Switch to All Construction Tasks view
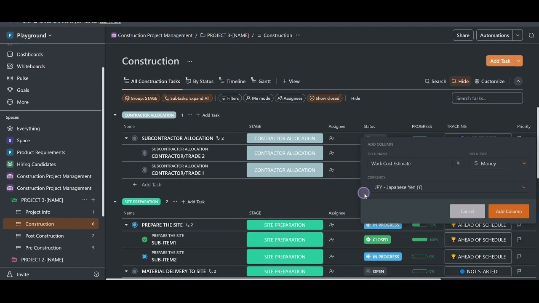 [x=152, y=81]
